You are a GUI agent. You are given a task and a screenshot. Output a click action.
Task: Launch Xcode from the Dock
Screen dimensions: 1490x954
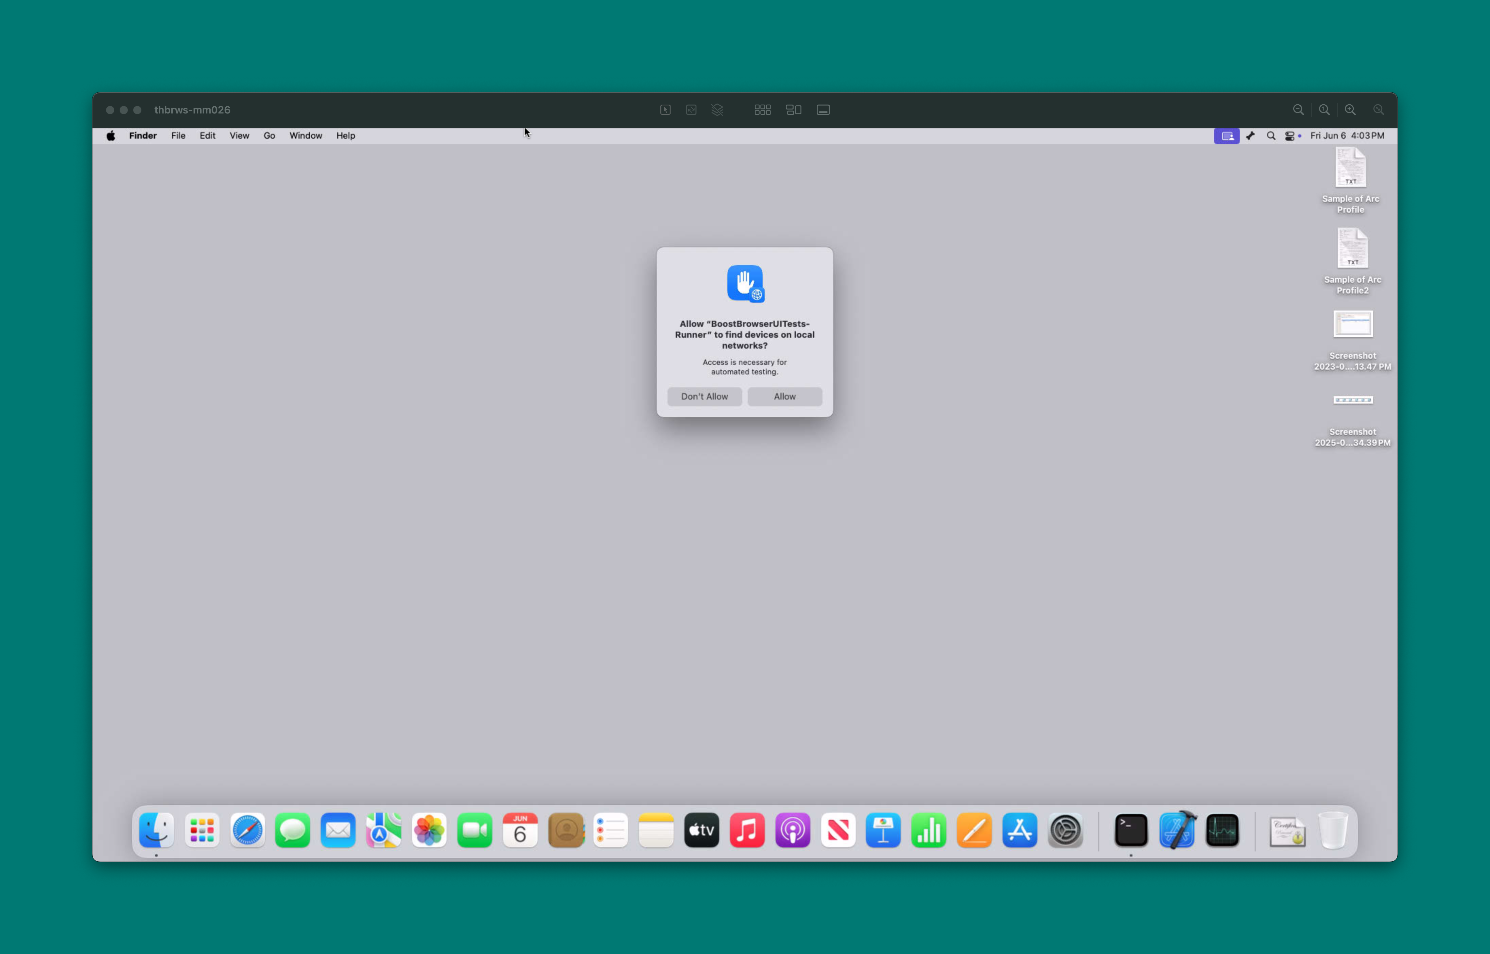point(1177,830)
